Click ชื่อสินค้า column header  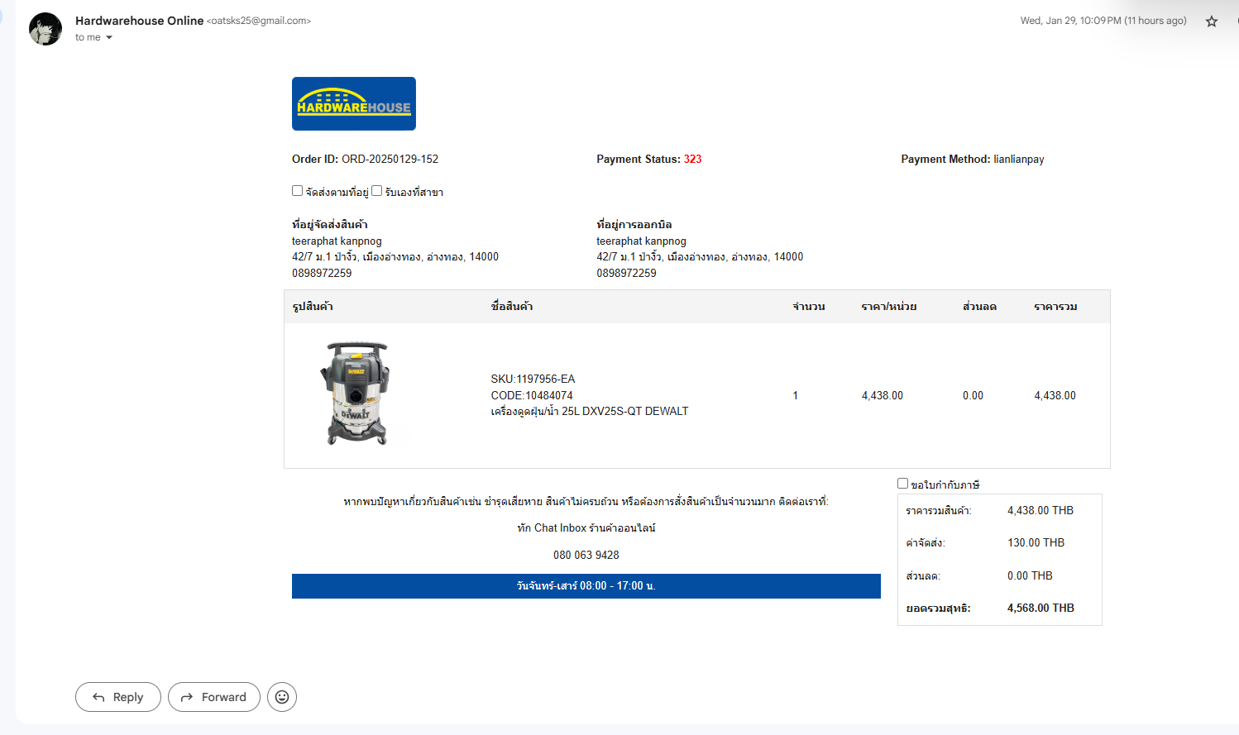click(512, 307)
